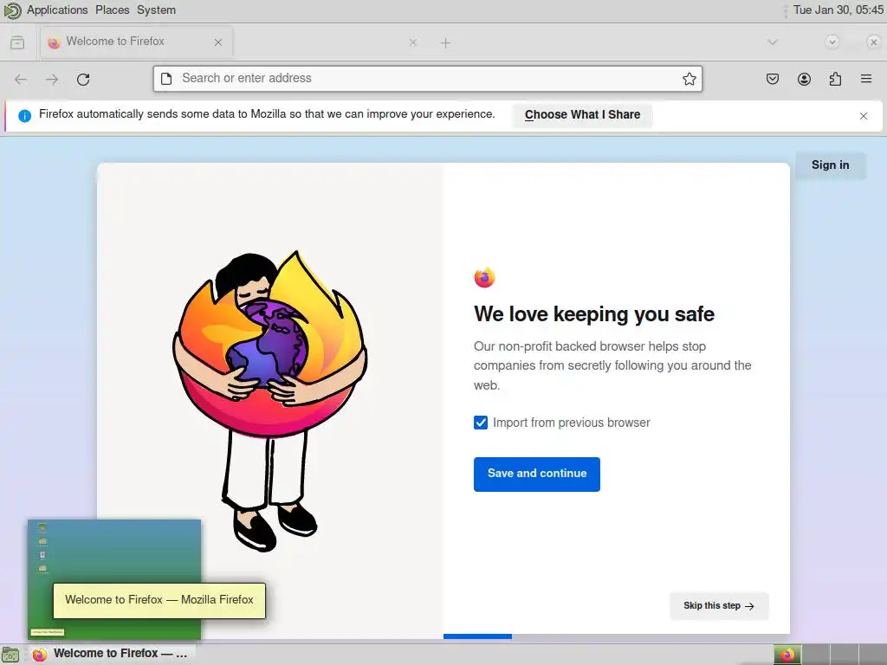Click the Sign in button
This screenshot has width=887, height=665.
(x=830, y=165)
